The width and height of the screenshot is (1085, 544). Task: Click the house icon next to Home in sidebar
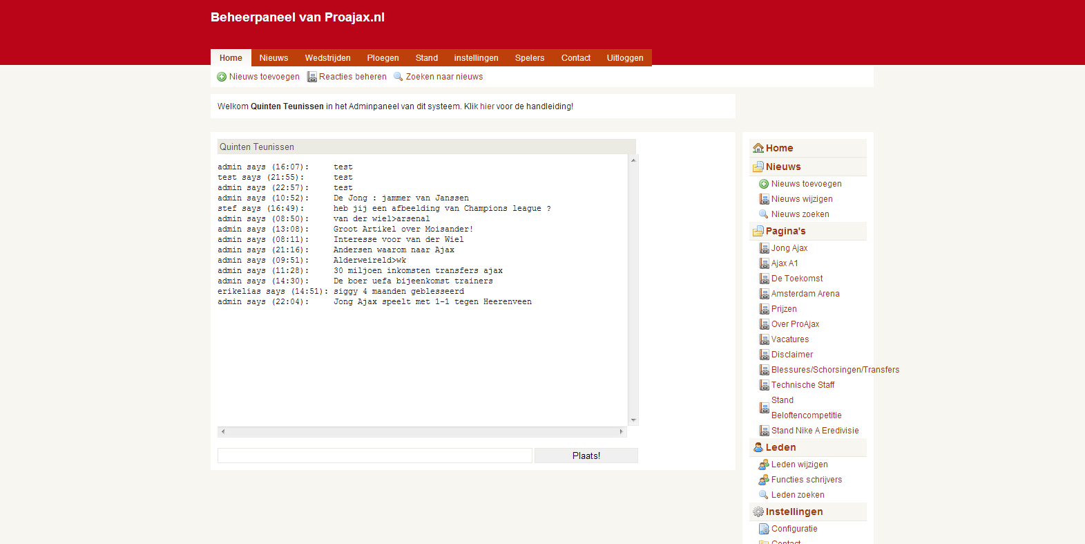coord(758,148)
